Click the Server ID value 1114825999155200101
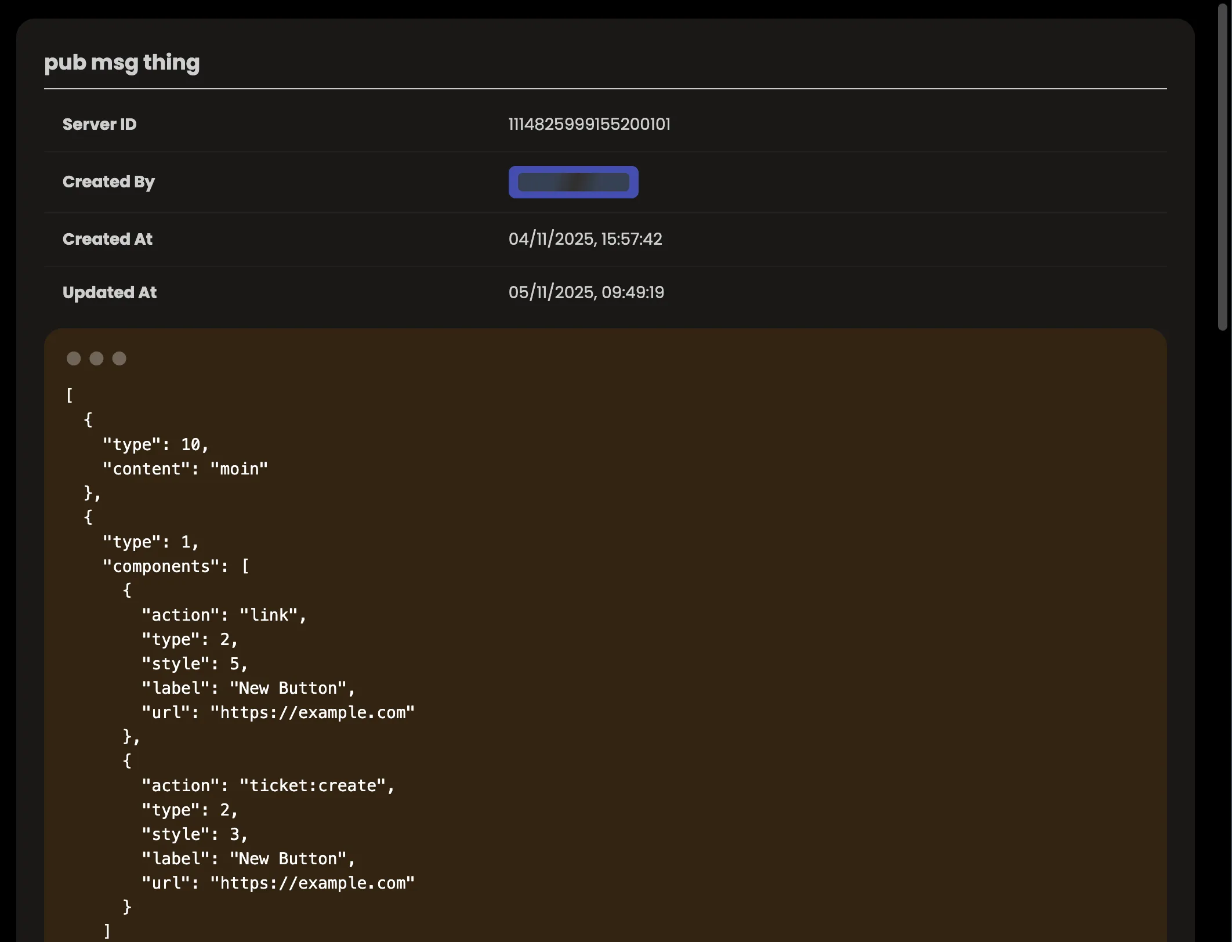 tap(589, 124)
